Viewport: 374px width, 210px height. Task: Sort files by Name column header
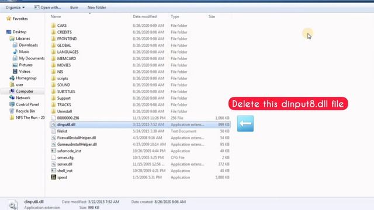click(56, 16)
